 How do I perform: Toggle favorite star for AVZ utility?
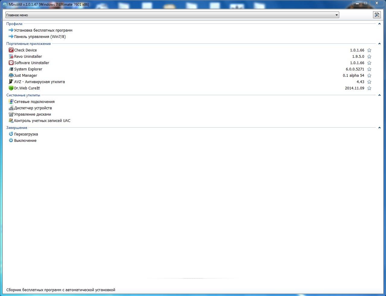click(x=369, y=82)
